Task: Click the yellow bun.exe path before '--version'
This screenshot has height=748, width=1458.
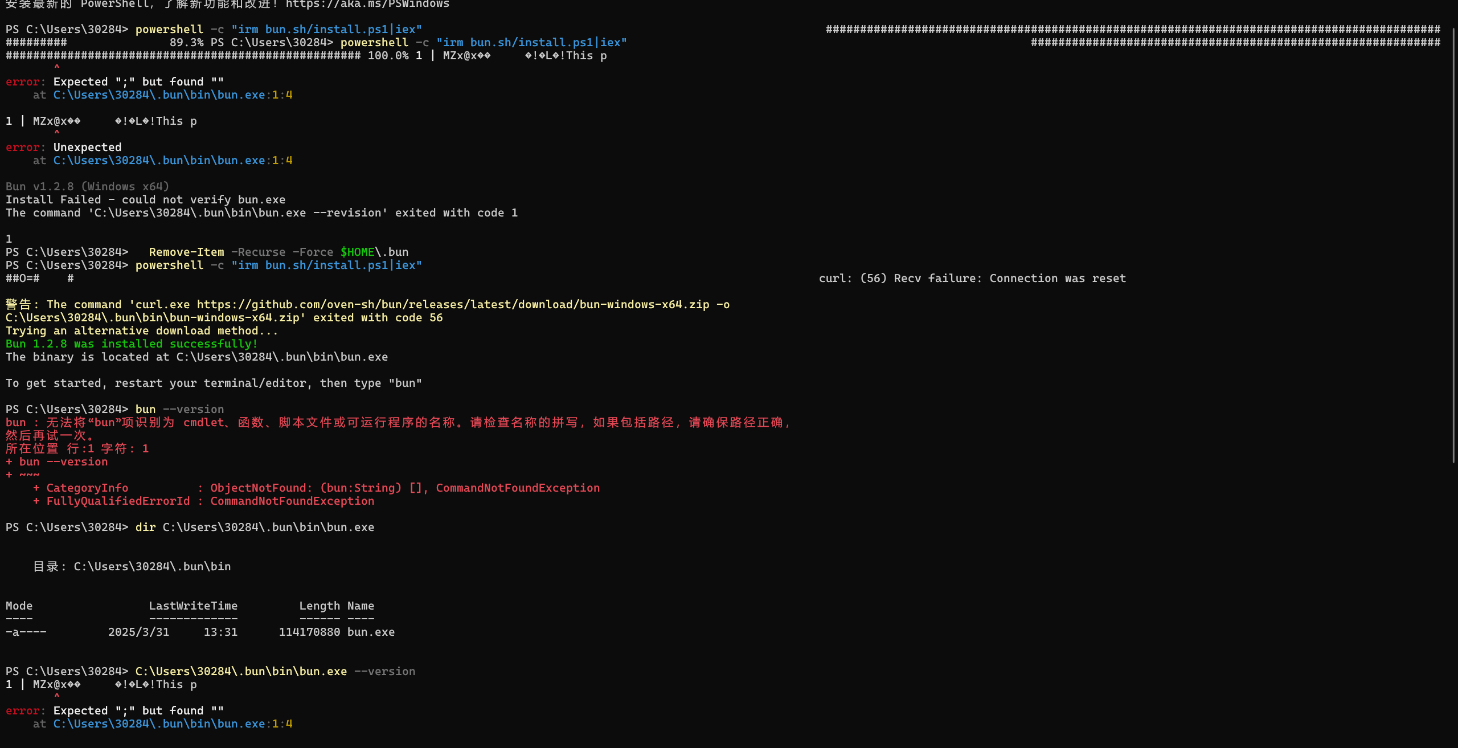Action: click(241, 672)
